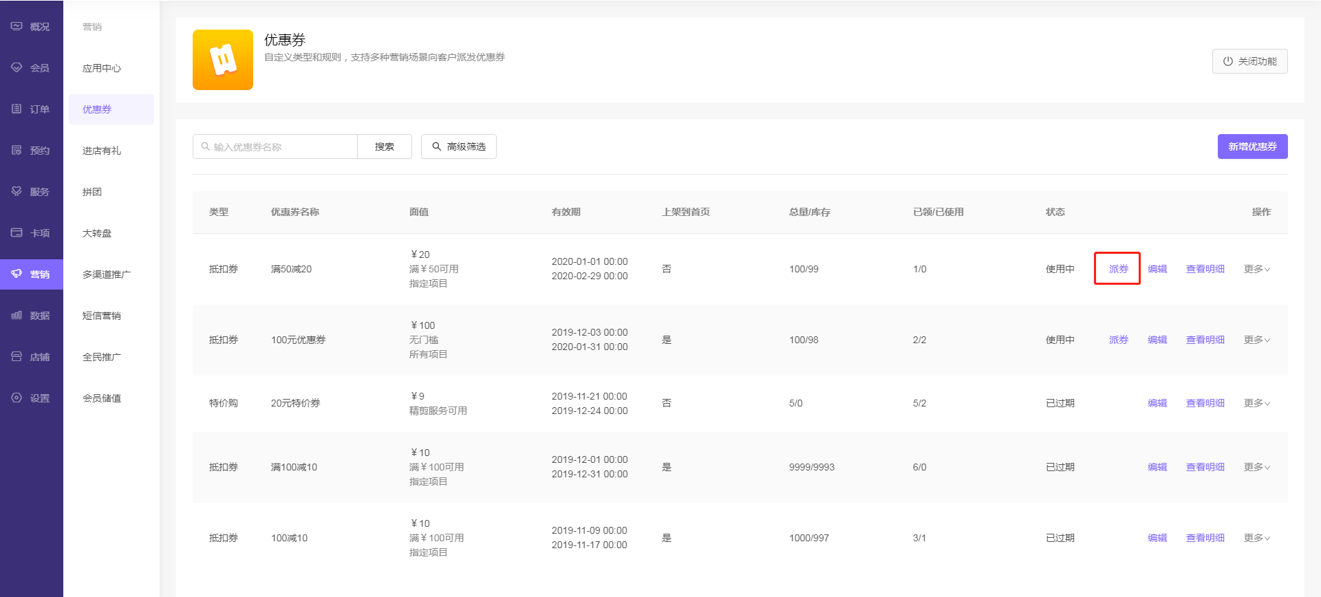Open 预约 appointments section
This screenshot has height=597, width=1321.
coord(32,151)
